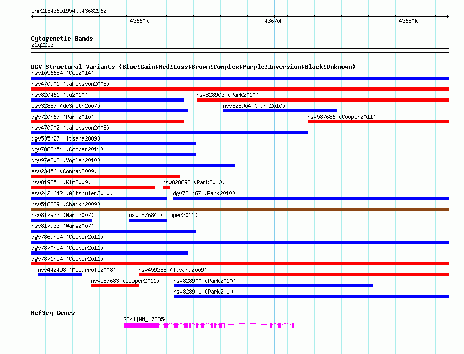The height and width of the screenshot is (354, 464).
Task: Select the blue nsv817932 gain bar
Action: point(61,220)
